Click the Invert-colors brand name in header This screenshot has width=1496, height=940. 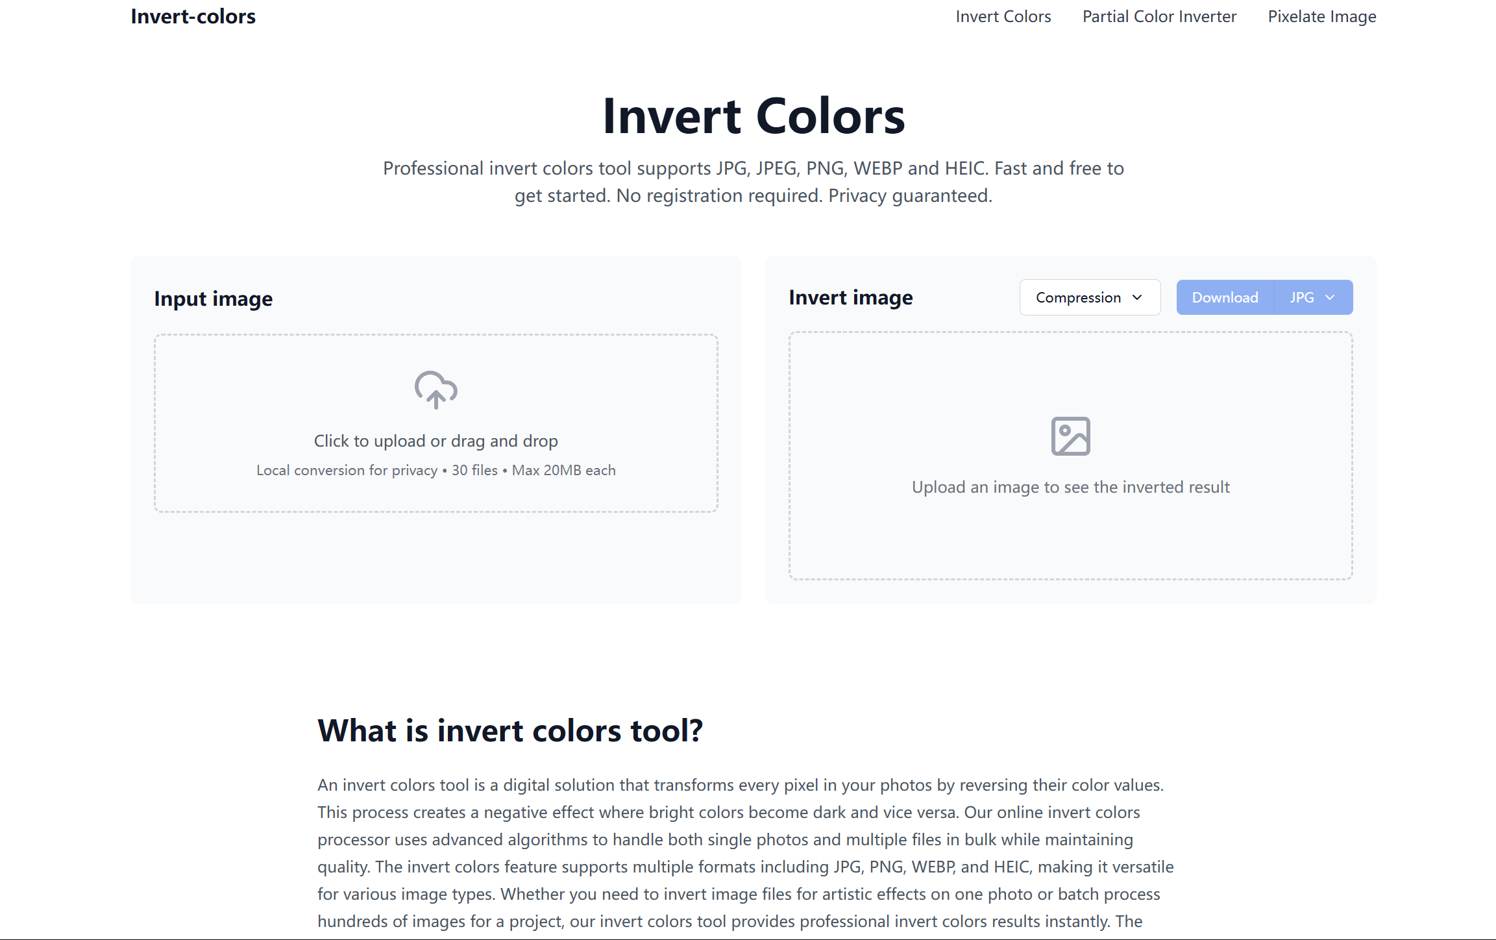tap(193, 16)
